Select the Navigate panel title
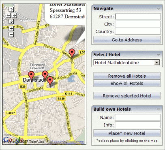The width and height of the screenshot is (165, 150). point(103,8)
